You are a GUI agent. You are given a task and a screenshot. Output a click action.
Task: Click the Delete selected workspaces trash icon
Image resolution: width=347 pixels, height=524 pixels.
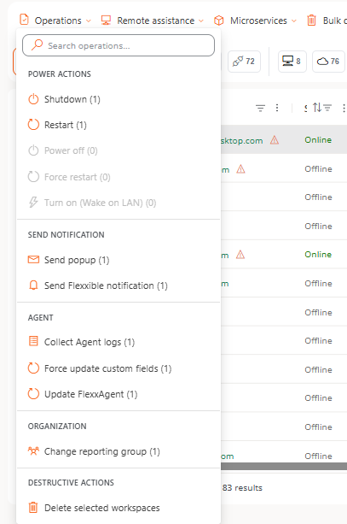click(33, 507)
